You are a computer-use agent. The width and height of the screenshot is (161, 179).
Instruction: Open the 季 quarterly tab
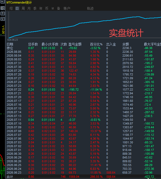point(35,8)
